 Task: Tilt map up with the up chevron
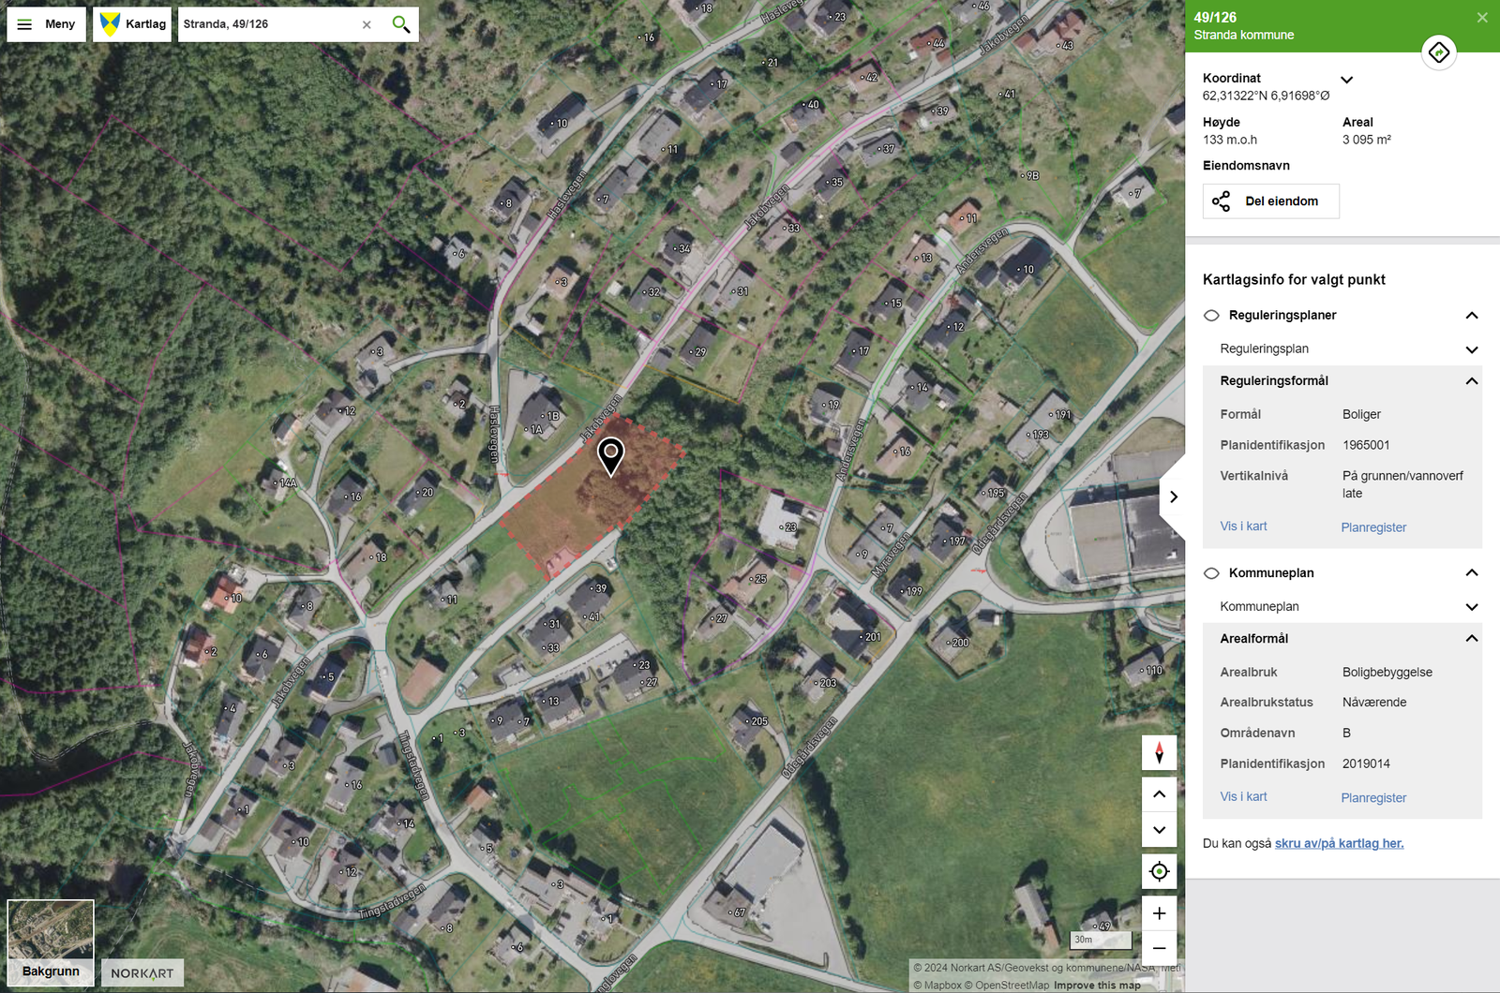tap(1159, 794)
